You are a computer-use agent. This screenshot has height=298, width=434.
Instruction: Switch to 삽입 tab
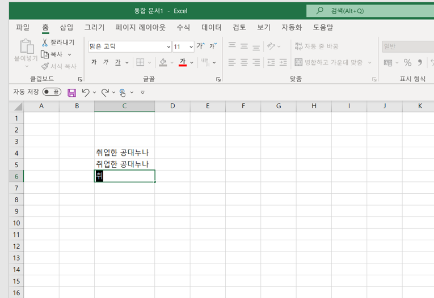point(66,27)
